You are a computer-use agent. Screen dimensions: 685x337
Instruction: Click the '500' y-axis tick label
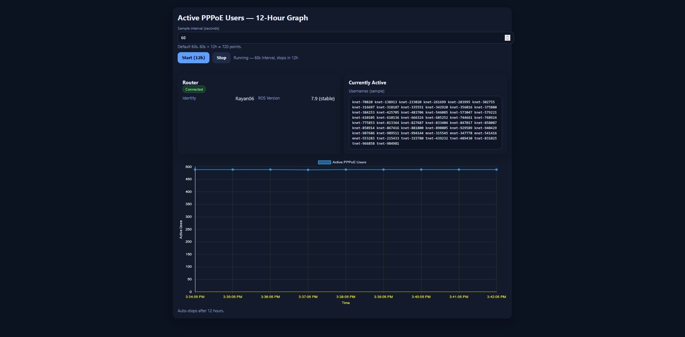(x=189, y=167)
